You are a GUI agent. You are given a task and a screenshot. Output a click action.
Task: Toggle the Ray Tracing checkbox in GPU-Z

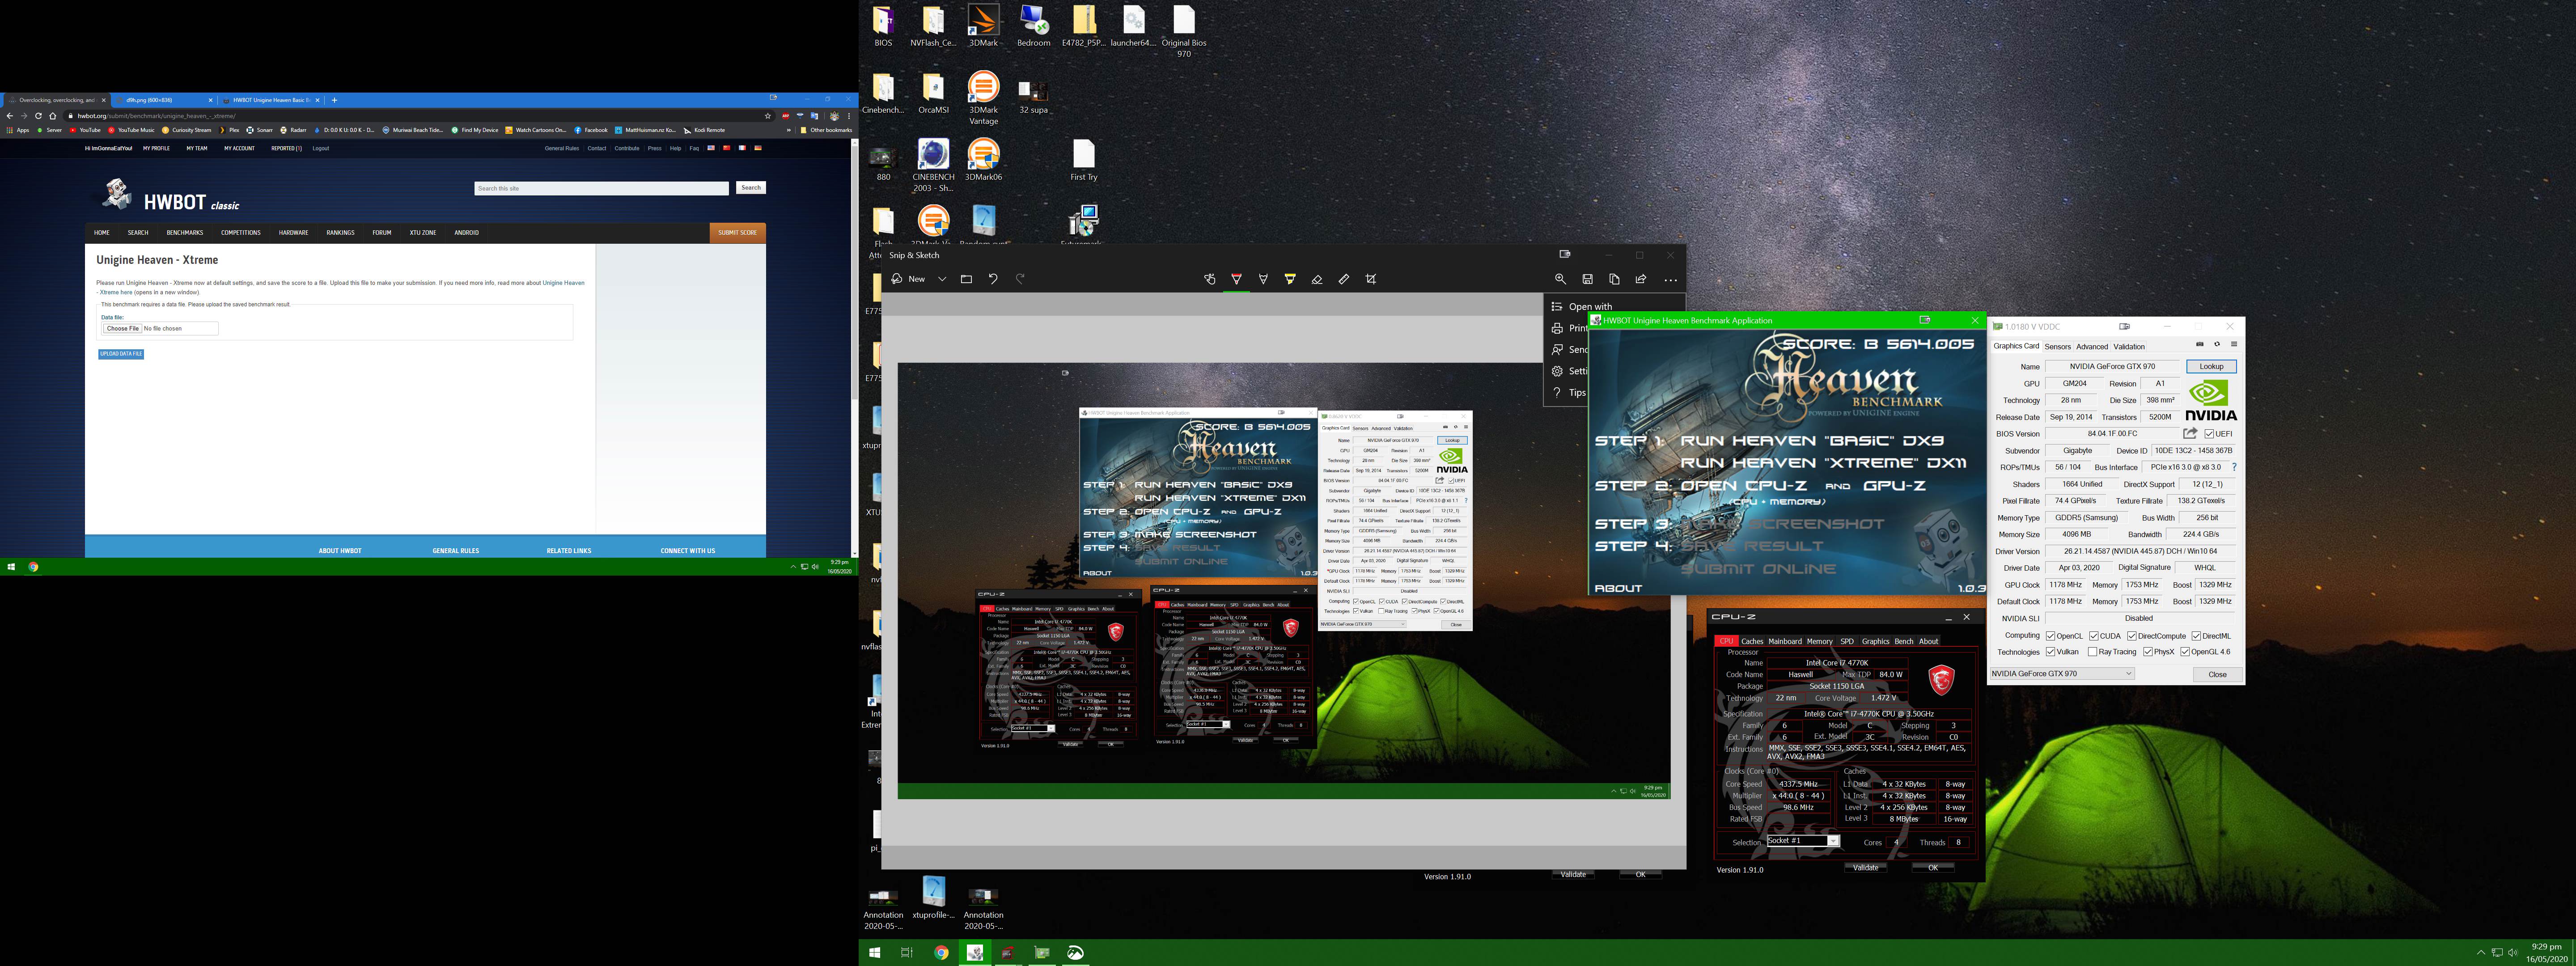click(x=2093, y=652)
